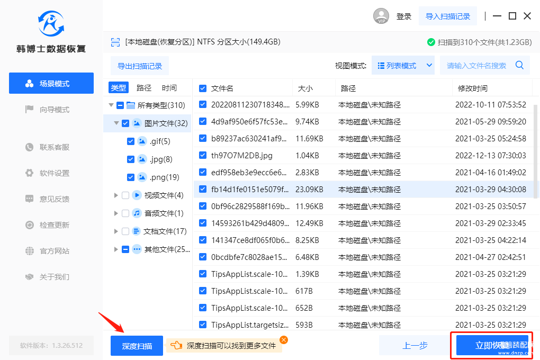This screenshot has height=360, width=540.
Task: Click the 场景模式 sidebar icon
Action: [x=30, y=83]
